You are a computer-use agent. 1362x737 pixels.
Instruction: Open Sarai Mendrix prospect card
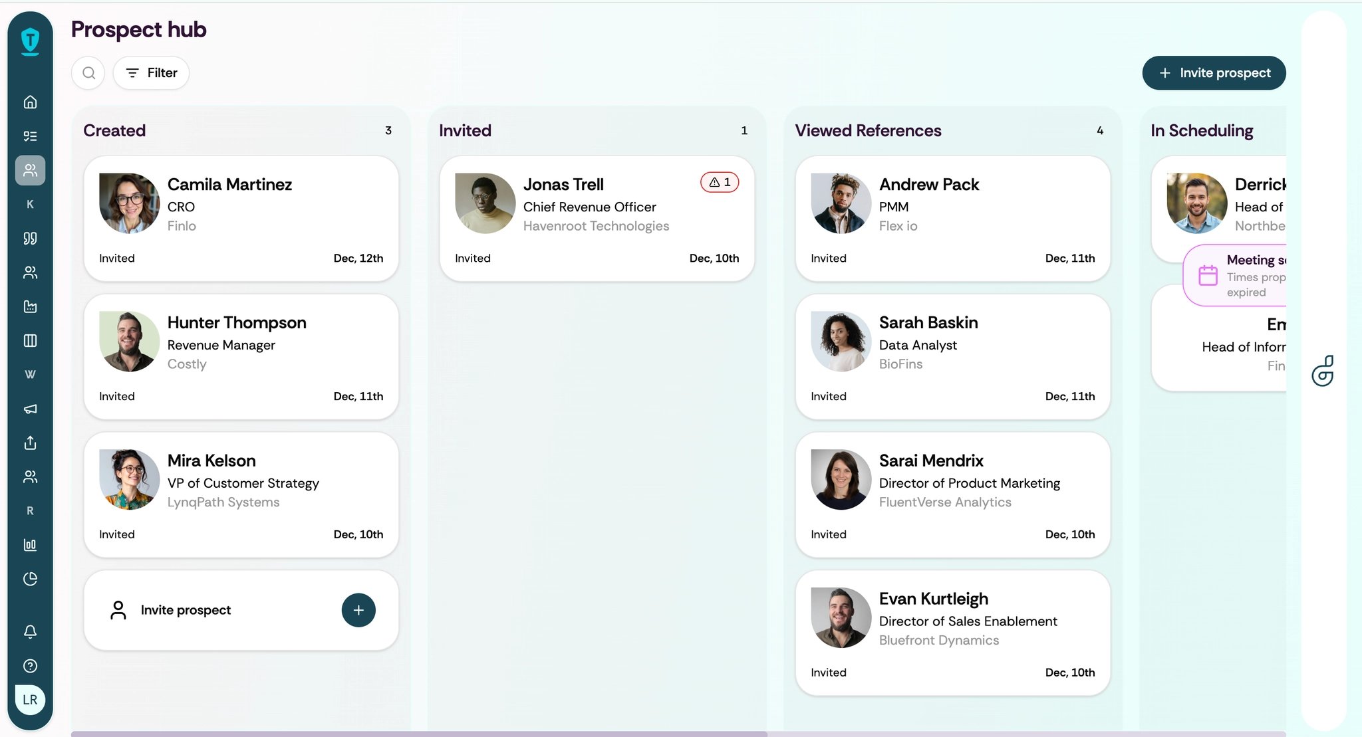953,495
